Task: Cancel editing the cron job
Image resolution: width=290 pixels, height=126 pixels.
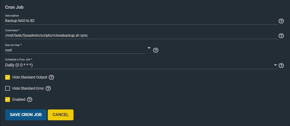Action: (60, 115)
